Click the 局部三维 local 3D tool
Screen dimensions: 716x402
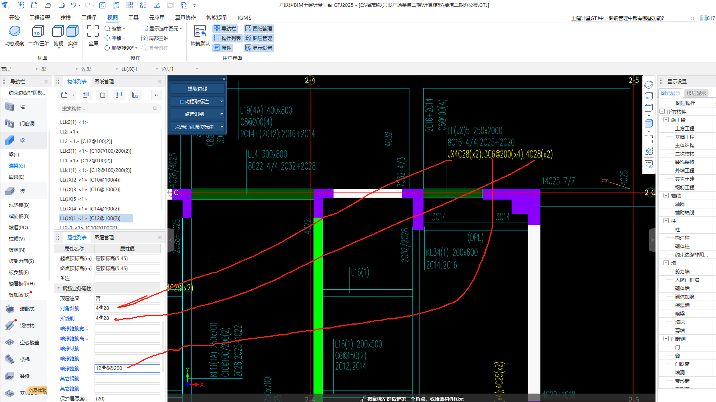click(x=155, y=38)
